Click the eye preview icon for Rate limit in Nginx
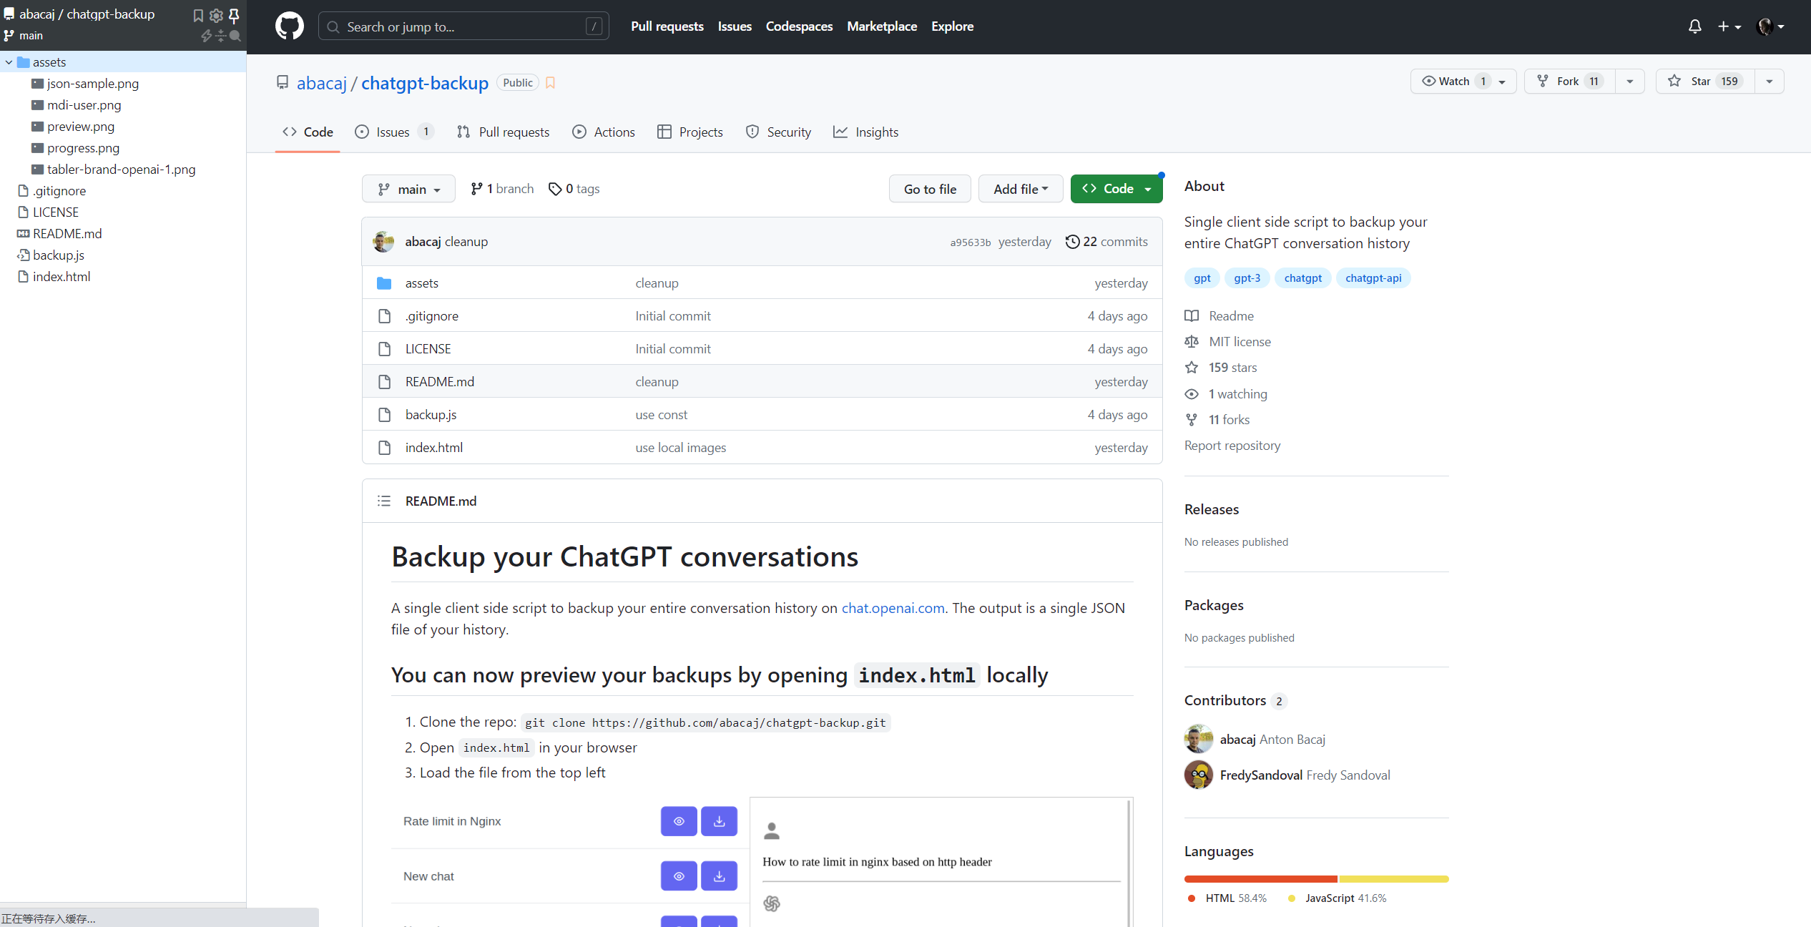The image size is (1811, 927). (x=679, y=821)
